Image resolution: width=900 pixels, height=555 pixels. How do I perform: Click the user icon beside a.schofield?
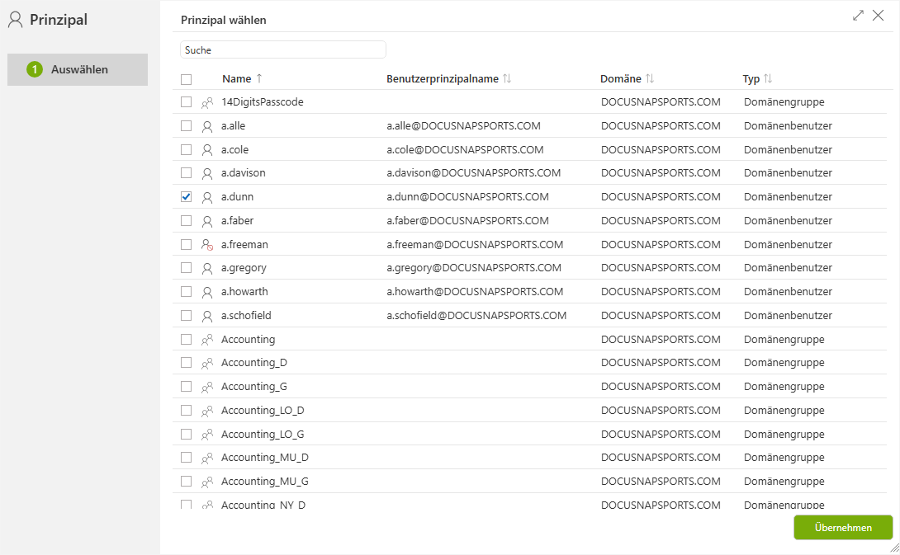click(207, 316)
